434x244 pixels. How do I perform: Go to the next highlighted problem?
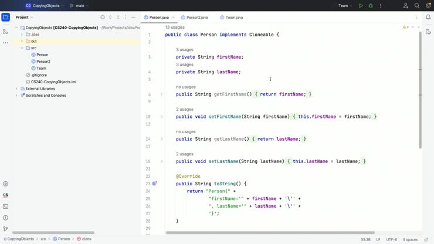419,27
